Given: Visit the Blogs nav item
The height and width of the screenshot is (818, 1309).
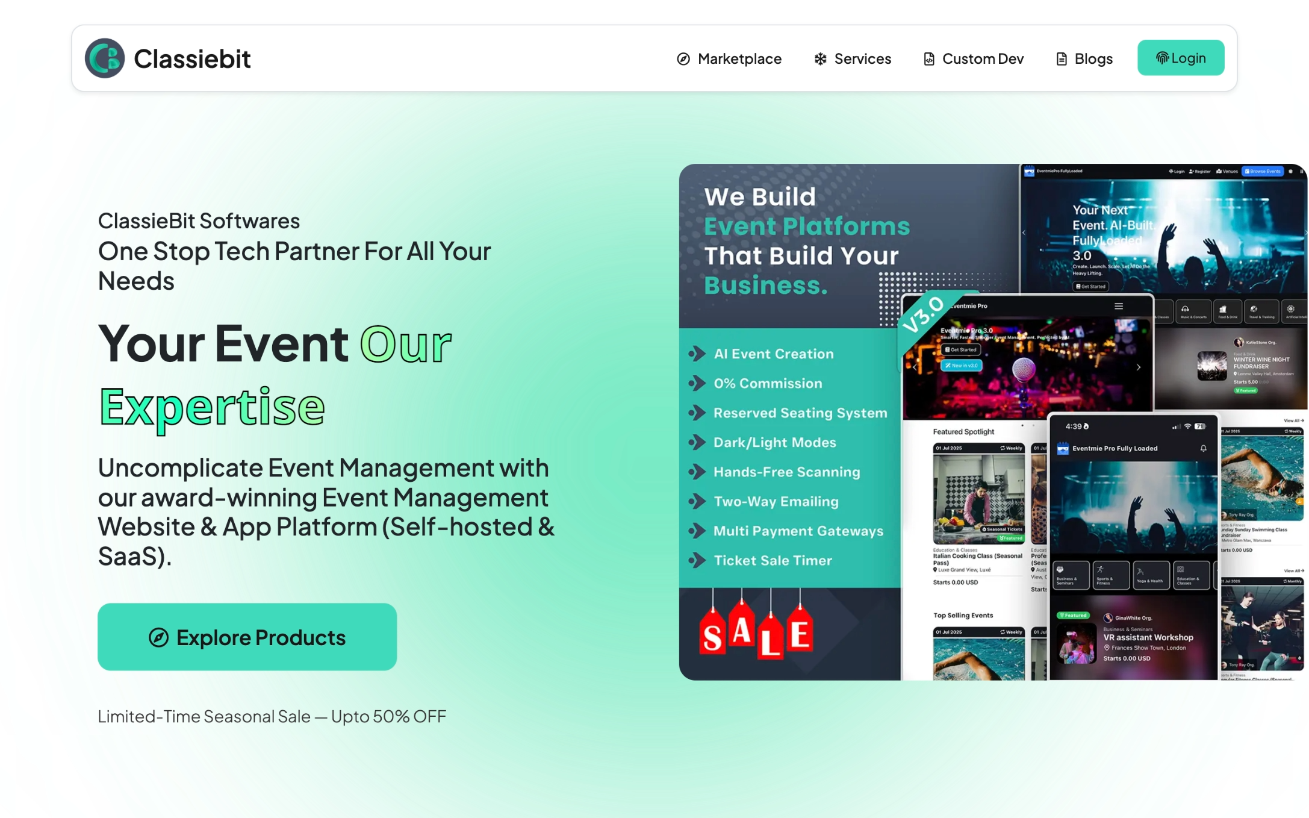Looking at the screenshot, I should pos(1084,58).
